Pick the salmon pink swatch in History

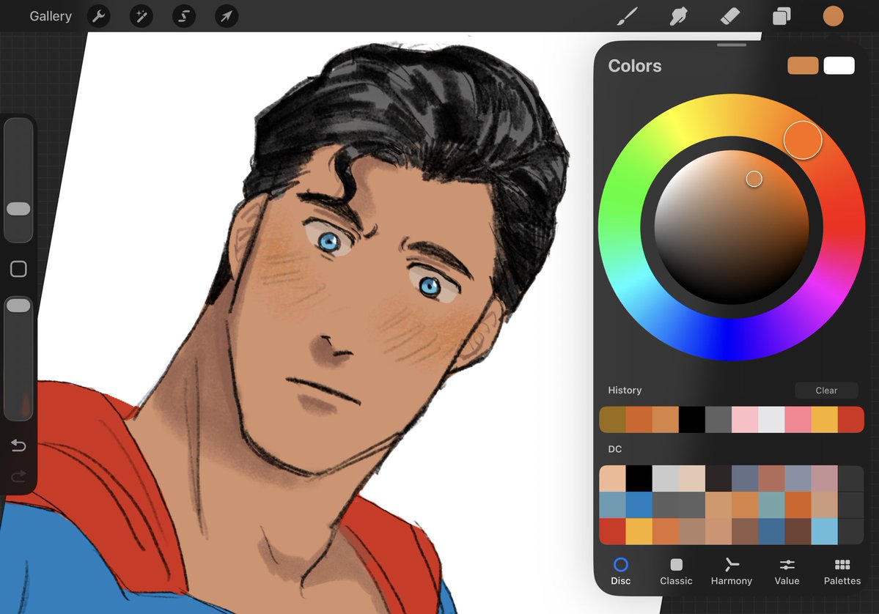(798, 420)
